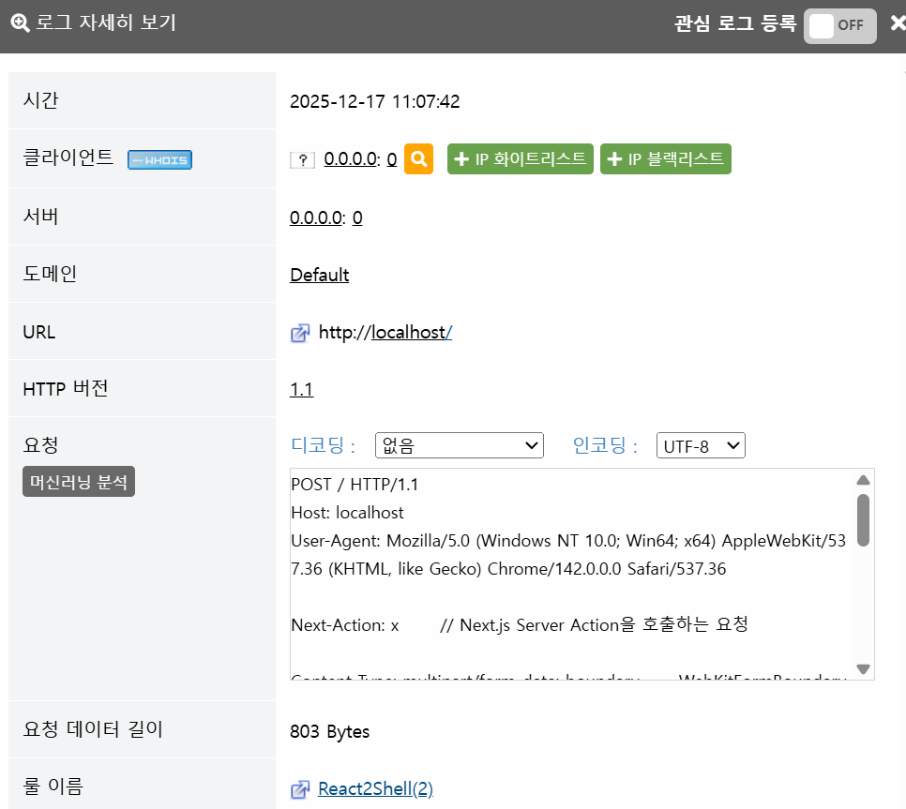Close the log detail dialog
This screenshot has width=906, height=809.
pyautogui.click(x=897, y=24)
